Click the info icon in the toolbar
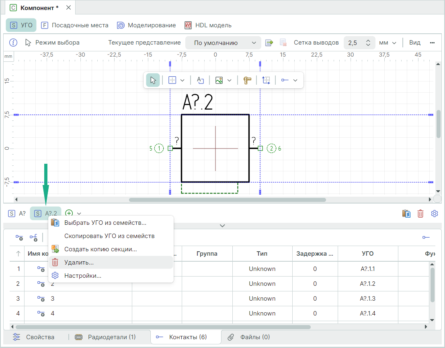The height and width of the screenshot is (348, 445). [x=13, y=43]
